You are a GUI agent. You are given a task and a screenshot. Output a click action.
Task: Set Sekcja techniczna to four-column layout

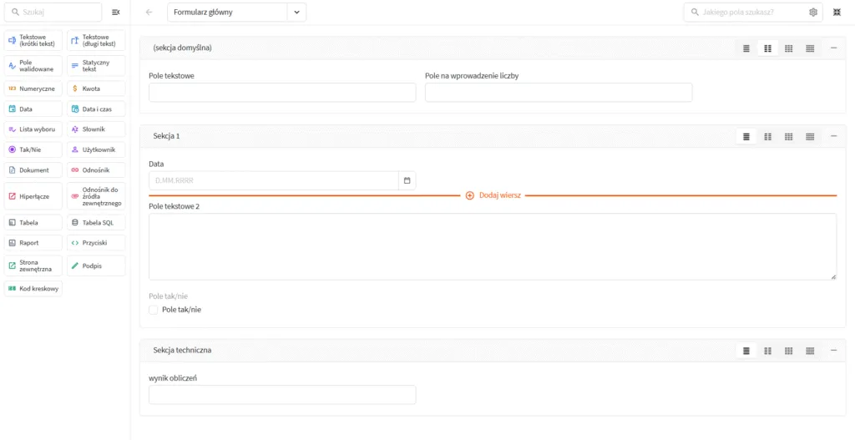coord(810,351)
